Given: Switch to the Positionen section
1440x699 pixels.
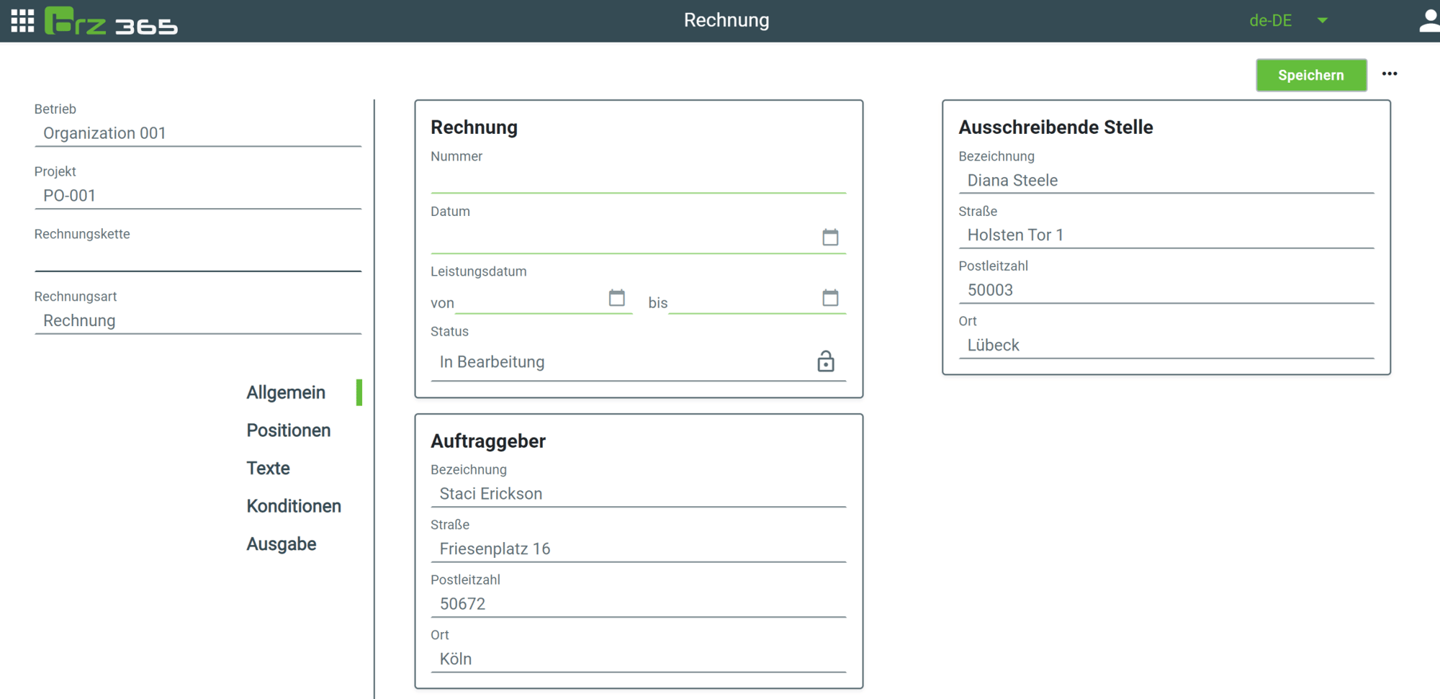Looking at the screenshot, I should point(289,430).
